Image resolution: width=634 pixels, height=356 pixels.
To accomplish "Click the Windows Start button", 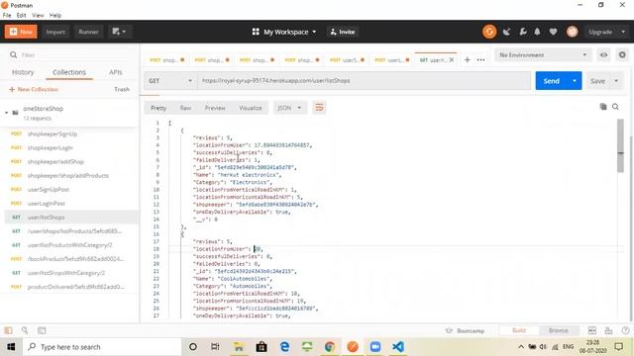I will pos(11,347).
